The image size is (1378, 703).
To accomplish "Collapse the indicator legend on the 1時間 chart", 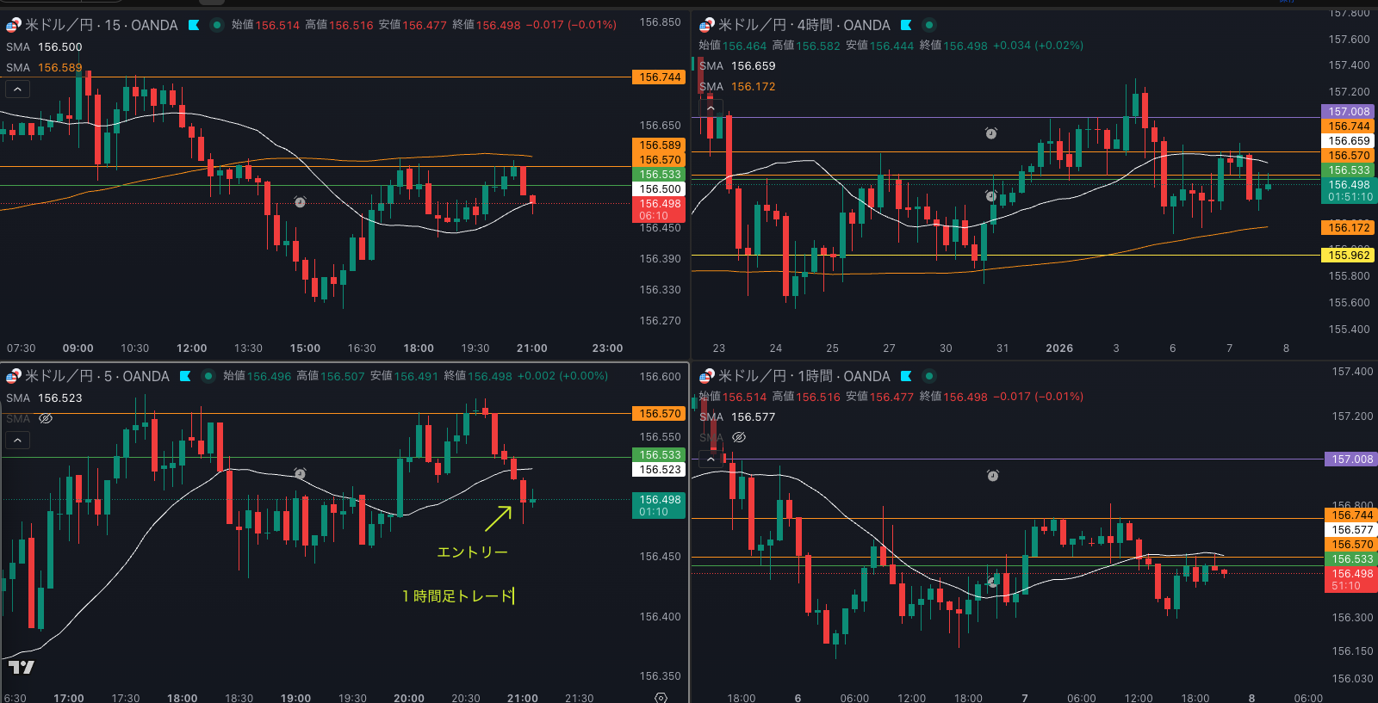I will point(711,459).
